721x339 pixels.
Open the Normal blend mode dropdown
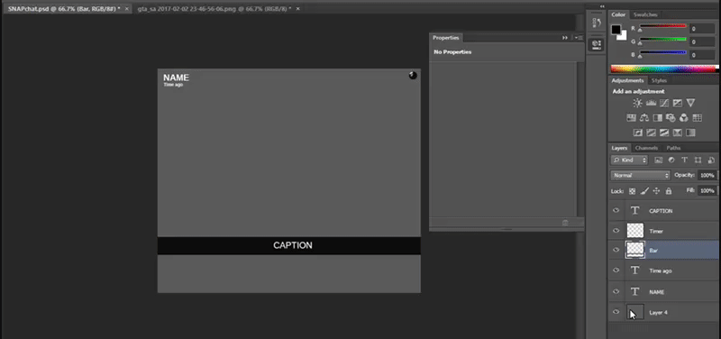coord(641,175)
